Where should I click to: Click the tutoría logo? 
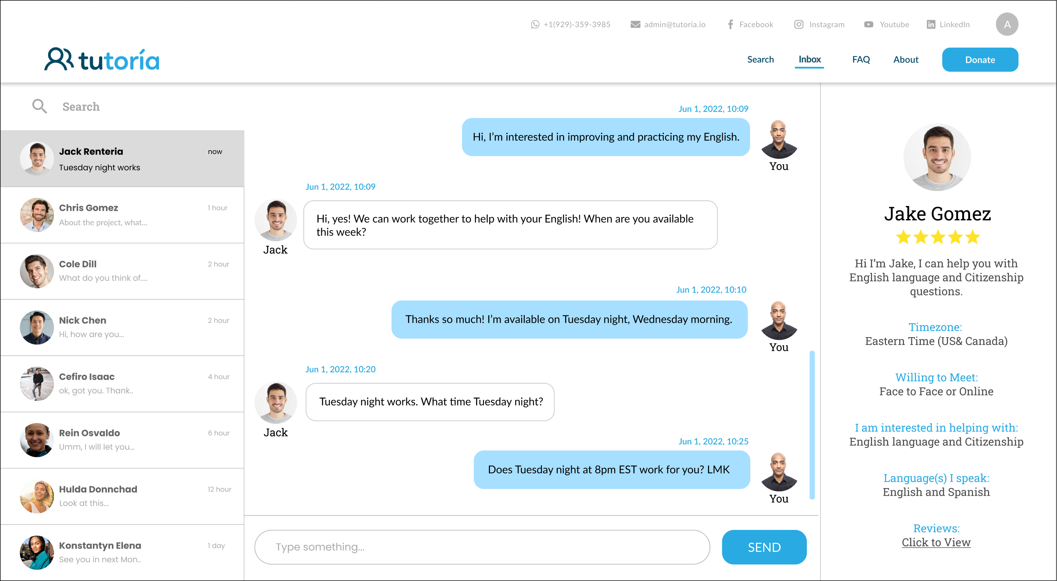[x=102, y=60]
